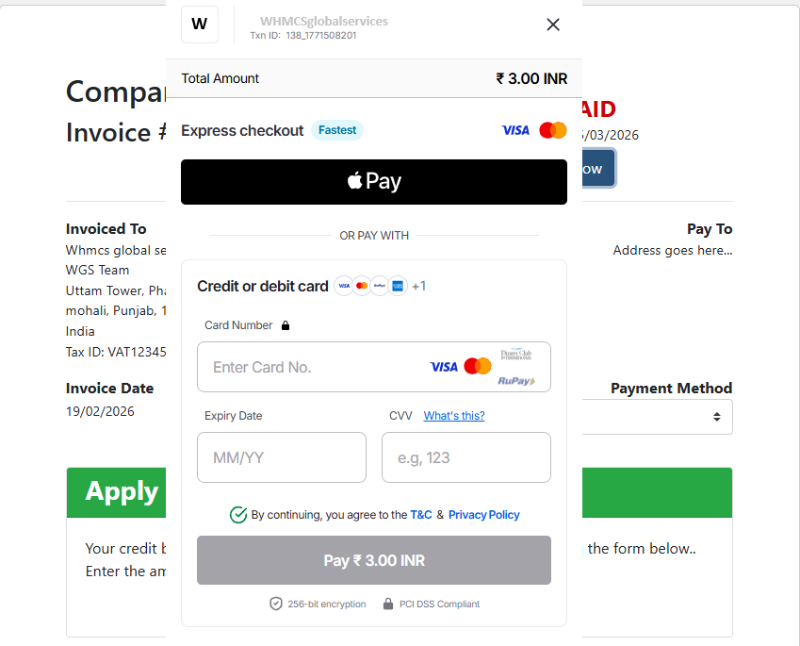Viewport: 800px width, 646px height.
Task: Click the Pay ₹ 3.00 INR button
Action: [x=374, y=560]
